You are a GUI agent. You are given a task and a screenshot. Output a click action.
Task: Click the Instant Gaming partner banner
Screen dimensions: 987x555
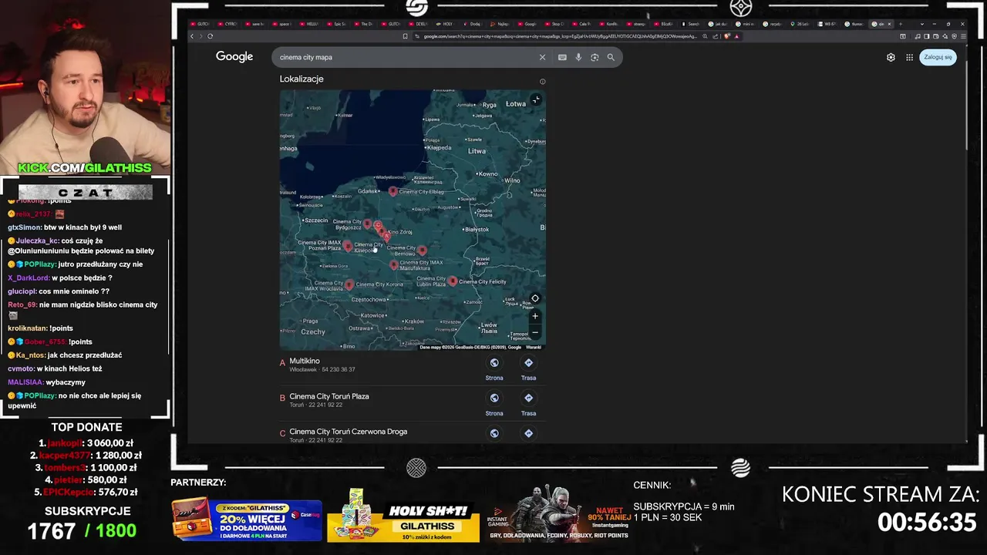(x=558, y=513)
